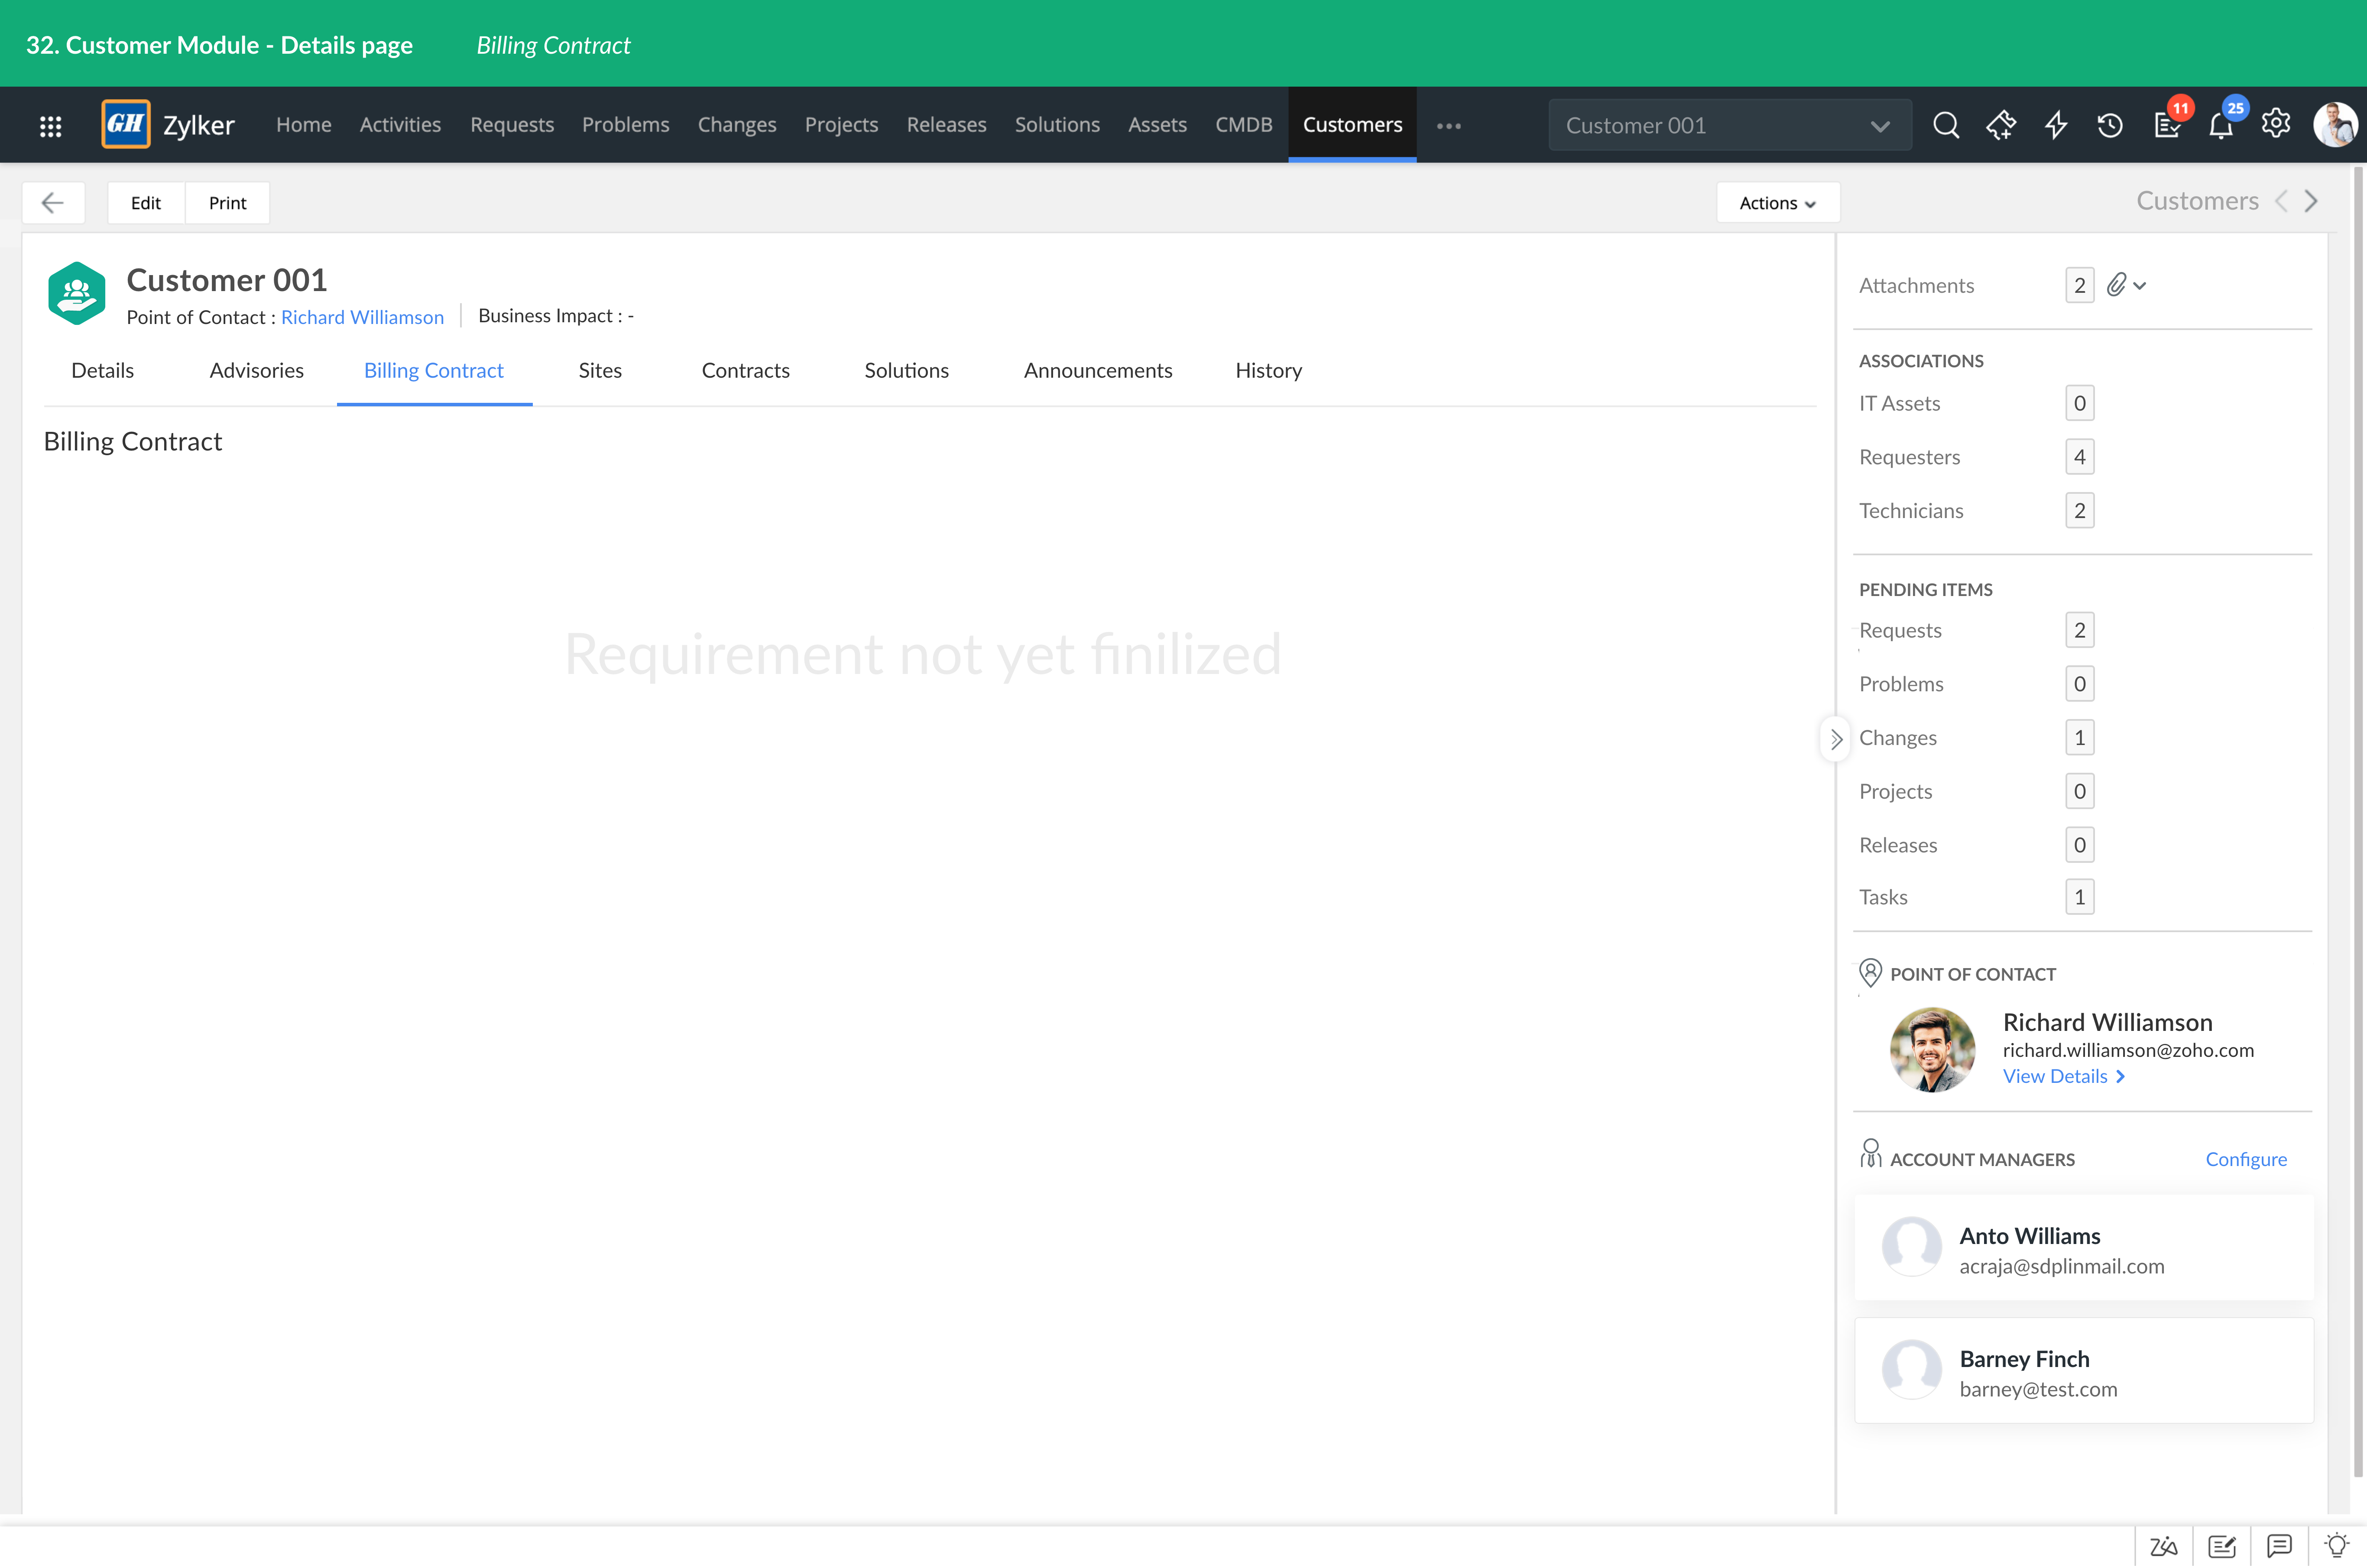Viewport: 2367px width, 1568px height.
Task: Click the Customer 001 hexagon icon
Action: pos(77,293)
